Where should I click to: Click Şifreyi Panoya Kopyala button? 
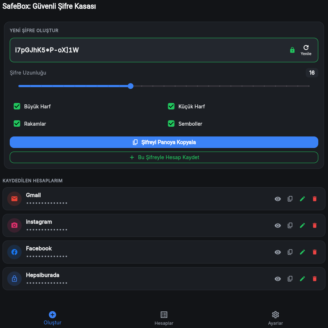pos(164,142)
